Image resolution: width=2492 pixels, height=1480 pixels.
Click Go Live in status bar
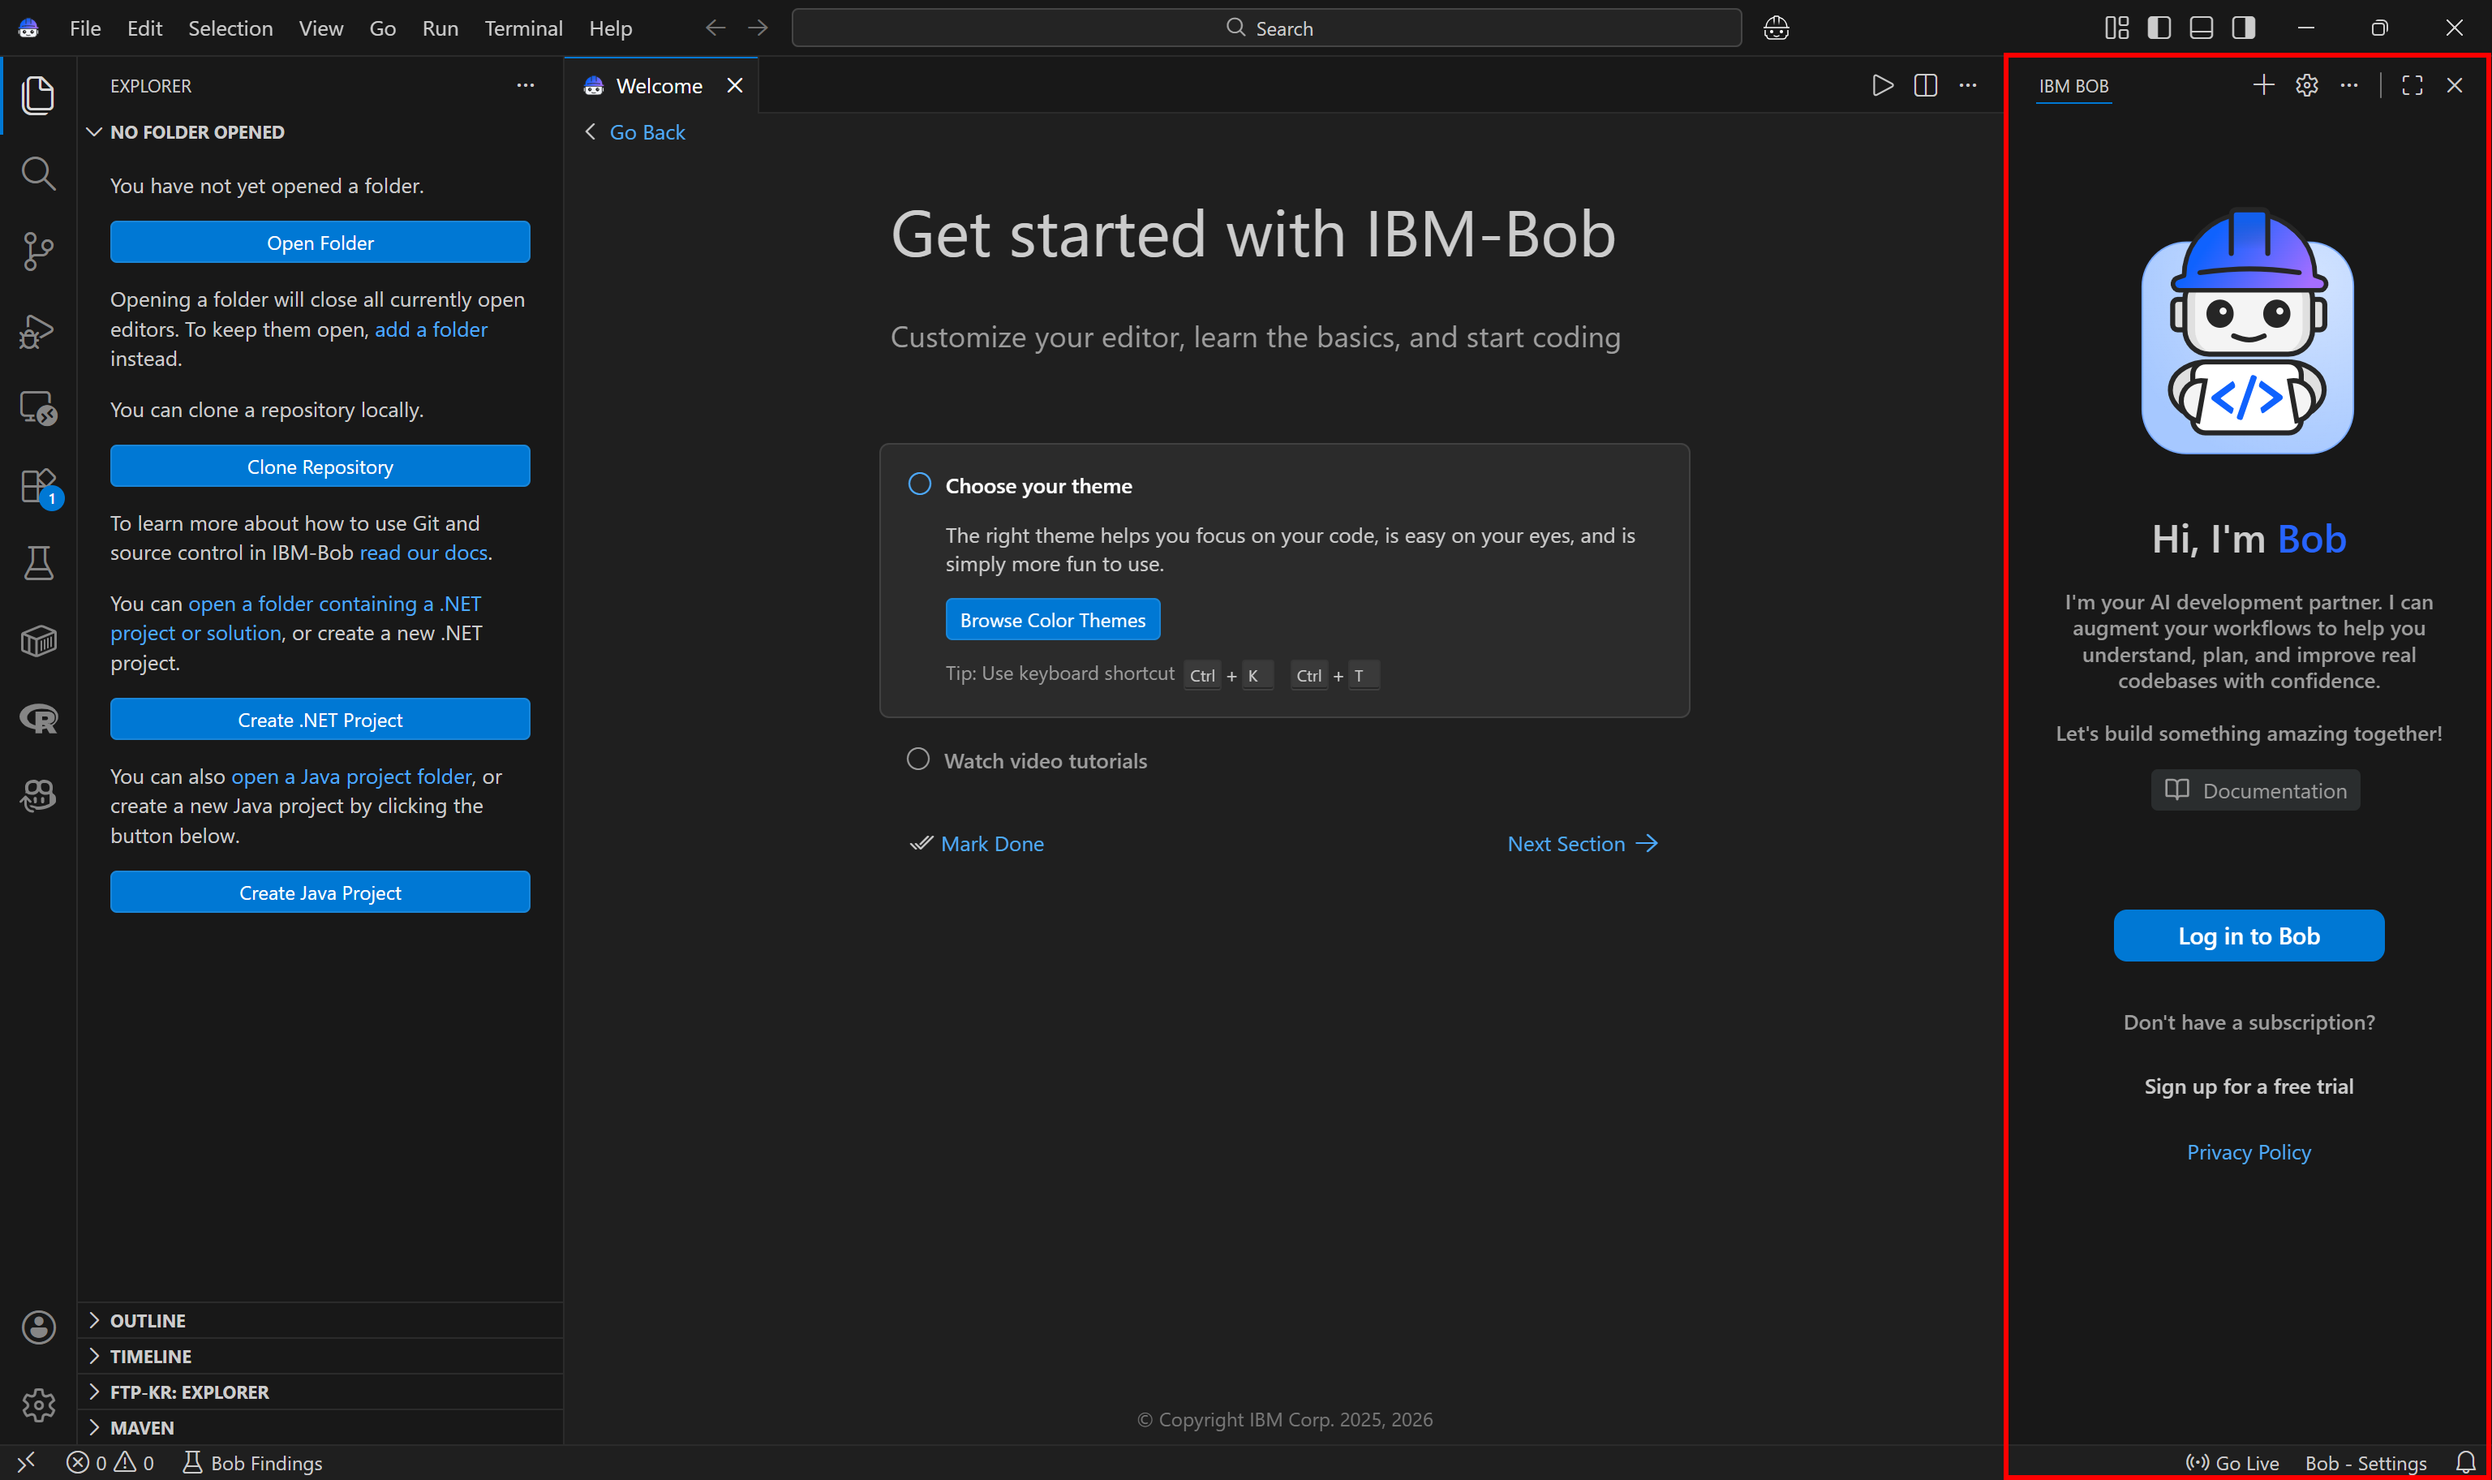(x=2232, y=1462)
